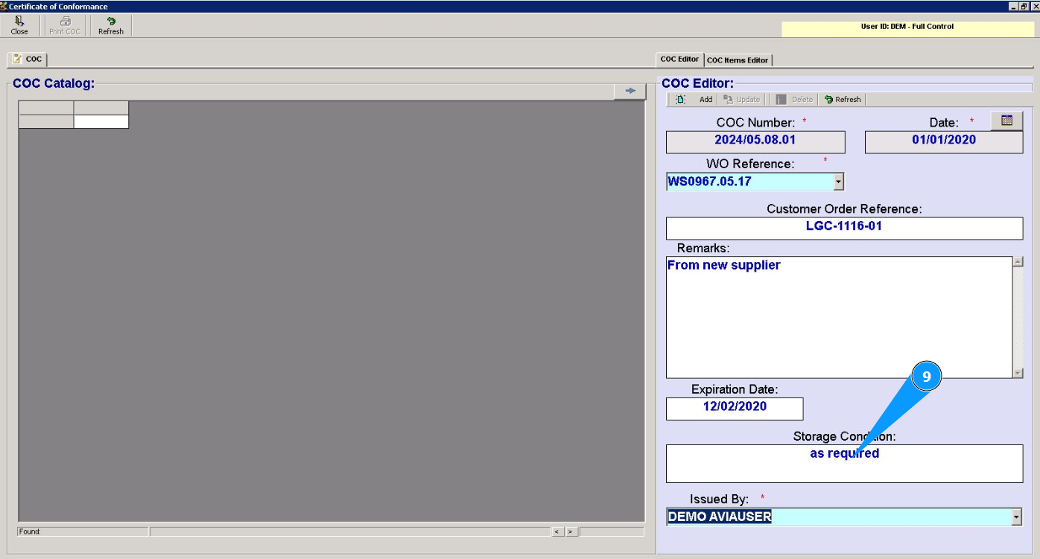Click Delete in the COC Editor toolbar
Viewport: 1040px width, 559px height.
coord(795,100)
